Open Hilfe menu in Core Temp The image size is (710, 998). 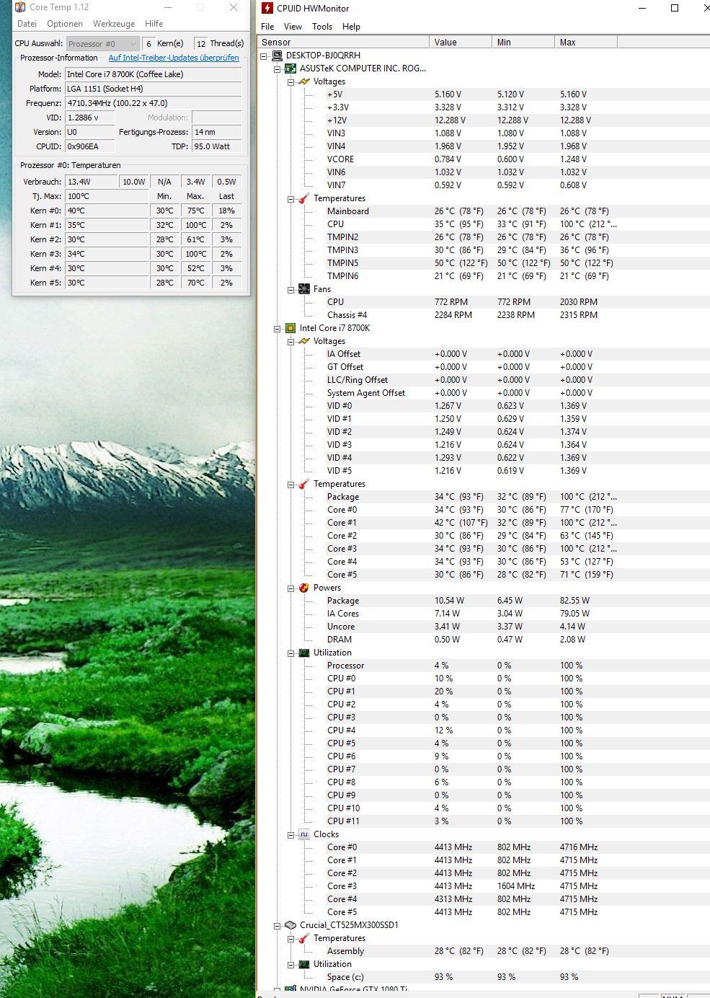pyautogui.click(x=154, y=24)
